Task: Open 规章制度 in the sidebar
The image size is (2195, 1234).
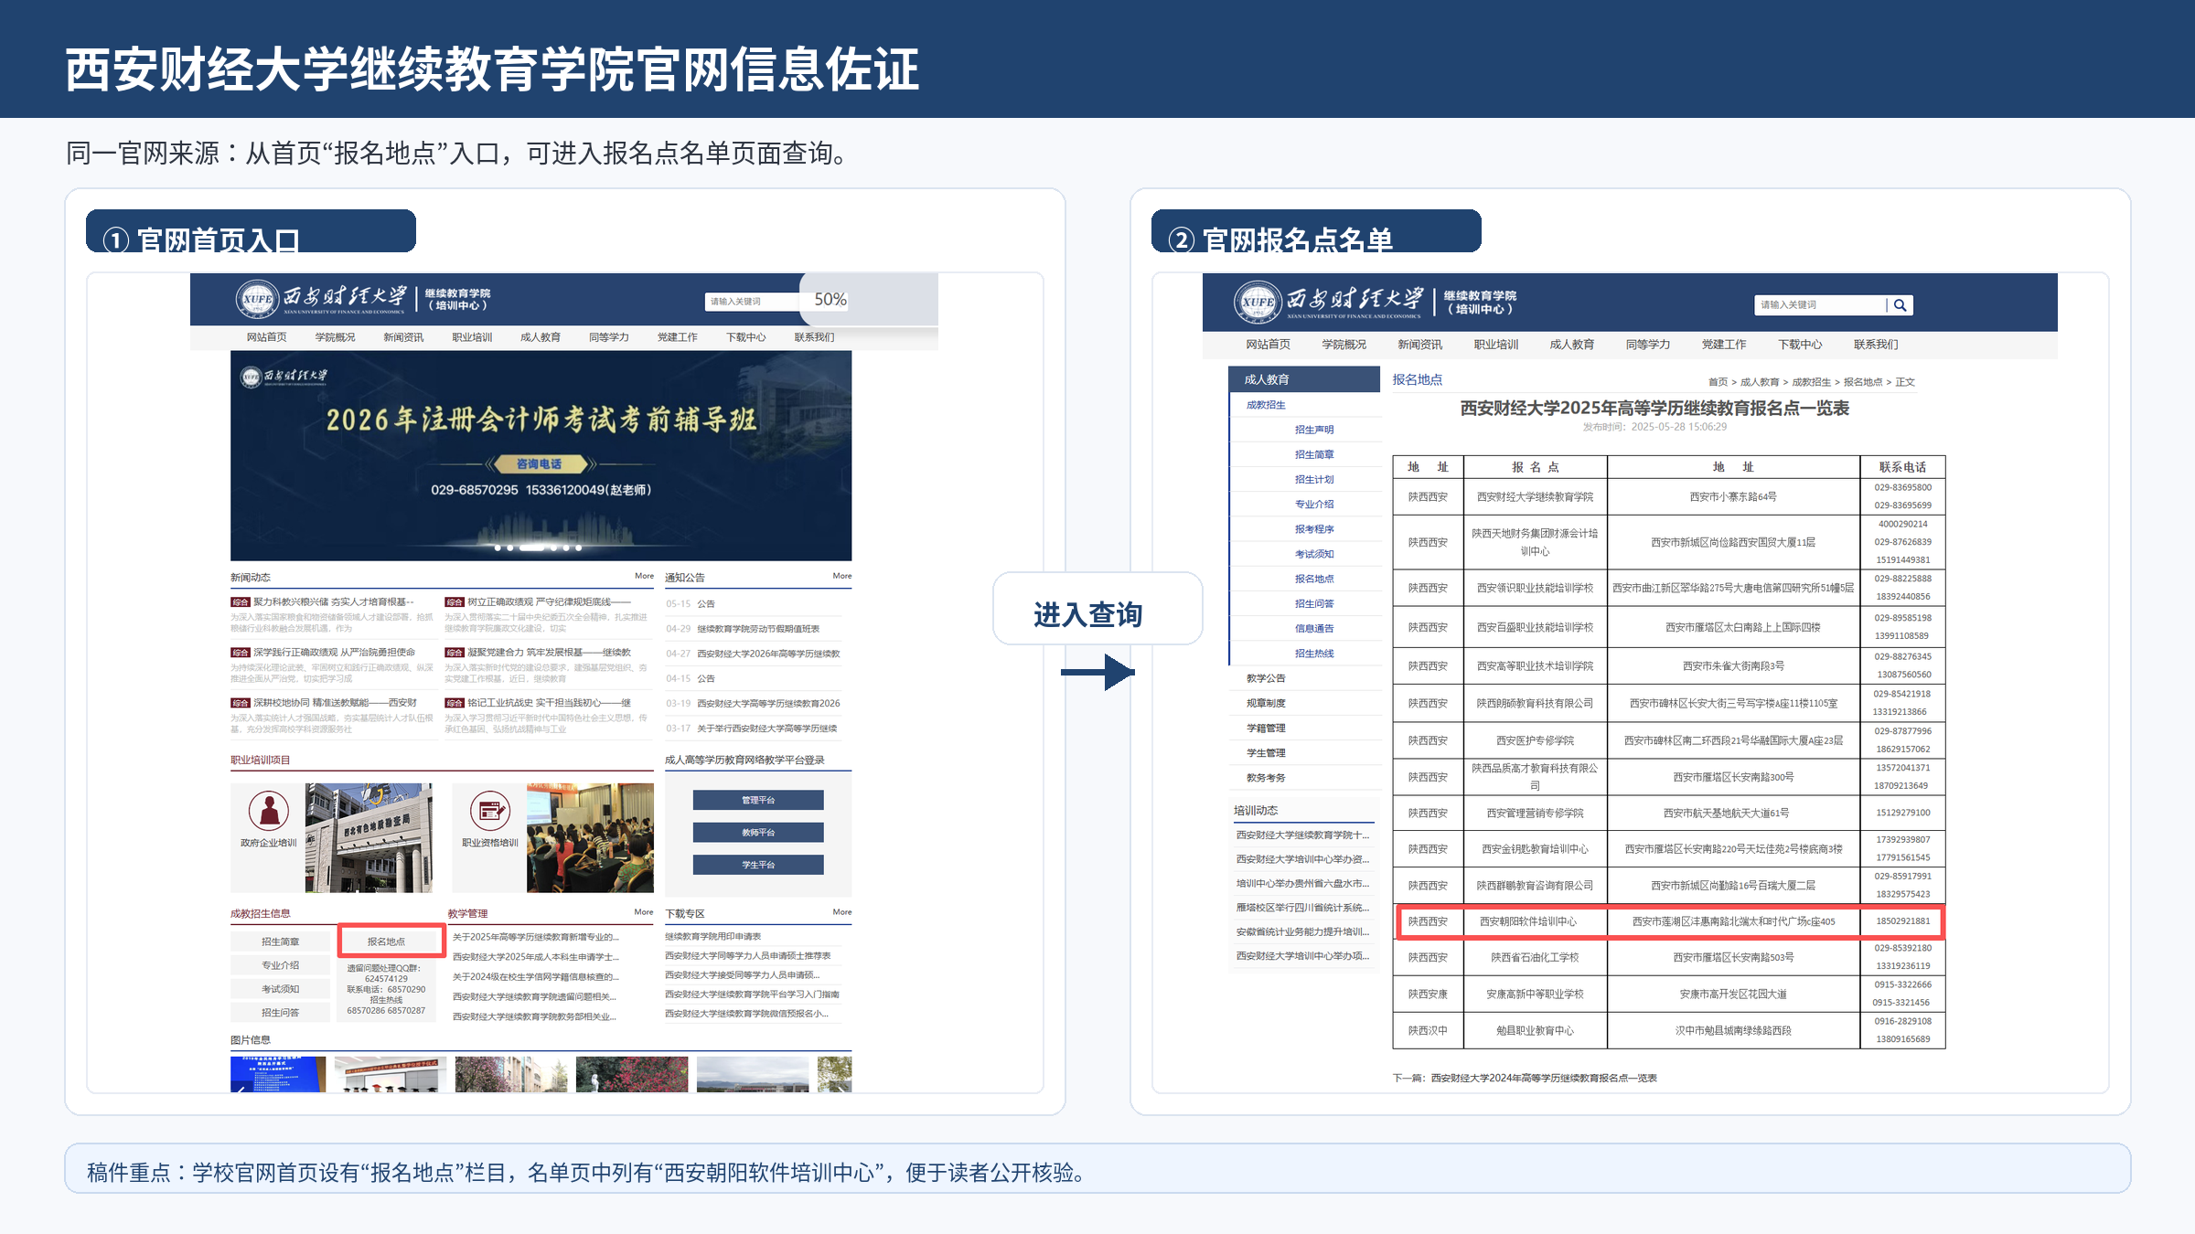Action: (x=1266, y=703)
